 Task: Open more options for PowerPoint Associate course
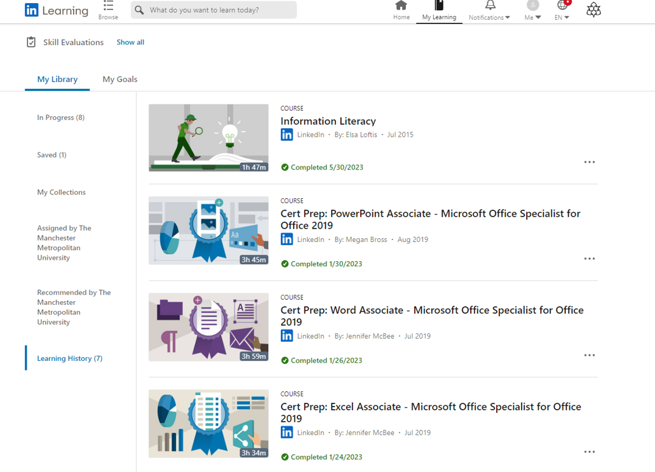[590, 259]
